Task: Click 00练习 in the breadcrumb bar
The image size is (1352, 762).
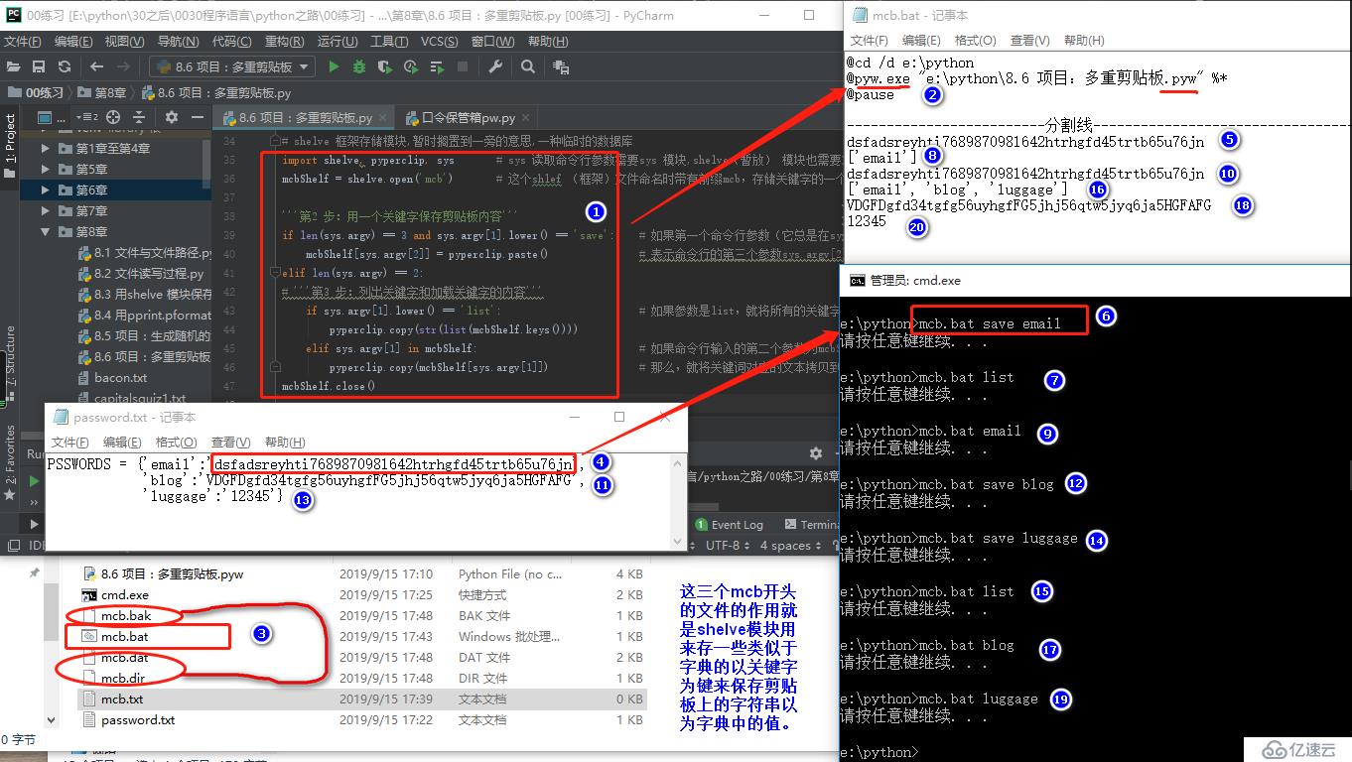Action: click(x=36, y=92)
